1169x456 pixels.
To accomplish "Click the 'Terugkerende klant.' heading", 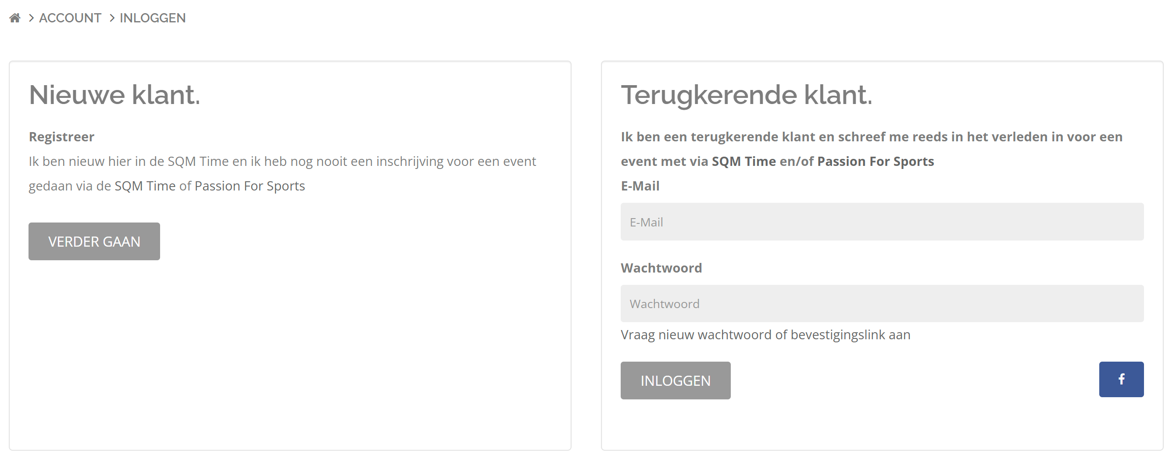I will pyautogui.click(x=746, y=94).
